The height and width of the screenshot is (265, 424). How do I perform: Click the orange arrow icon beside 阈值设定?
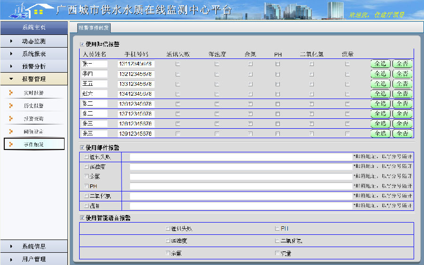(x=11, y=131)
